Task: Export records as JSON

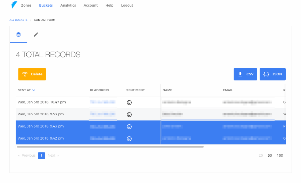Action: pyautogui.click(x=272, y=74)
